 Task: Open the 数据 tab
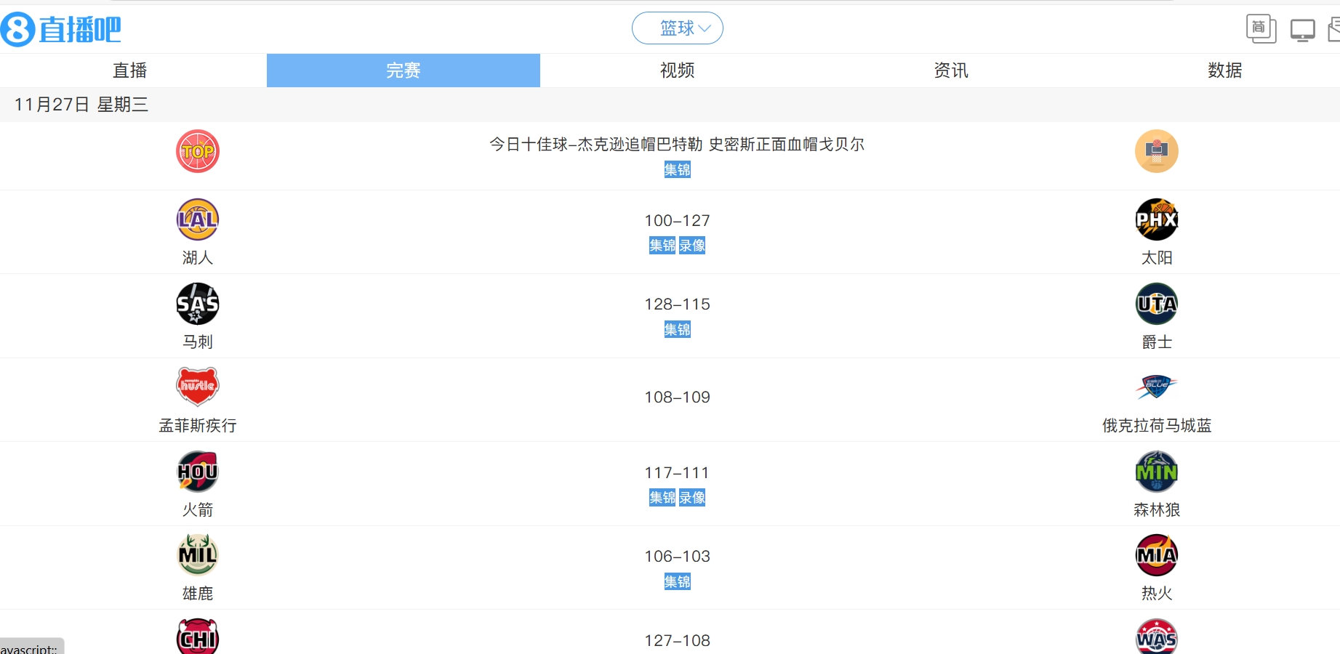pyautogui.click(x=1224, y=70)
